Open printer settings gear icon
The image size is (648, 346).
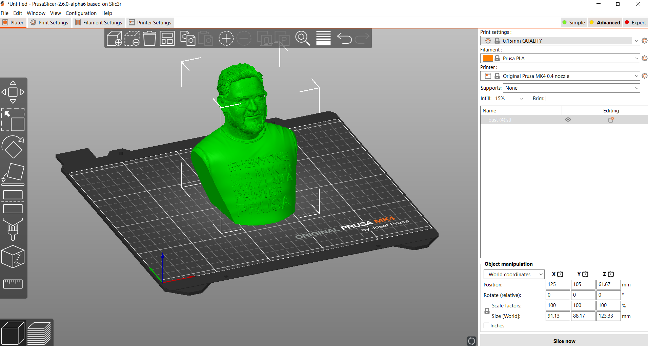(x=645, y=76)
